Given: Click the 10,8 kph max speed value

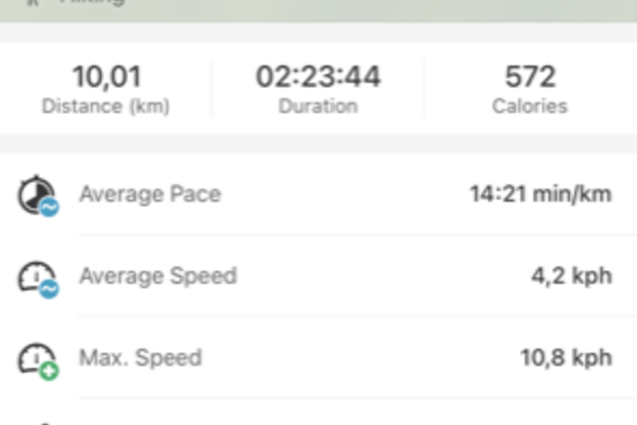Looking at the screenshot, I should coord(566,358).
